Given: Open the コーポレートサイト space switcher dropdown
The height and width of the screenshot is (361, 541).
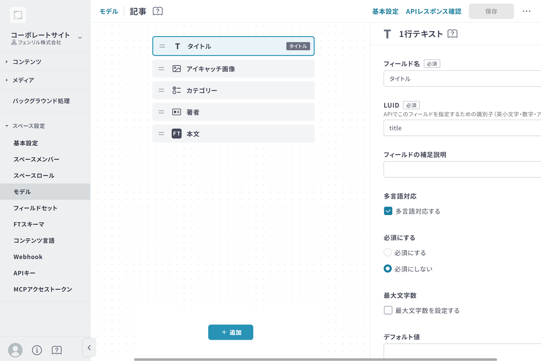Looking at the screenshot, I should [x=80, y=38].
